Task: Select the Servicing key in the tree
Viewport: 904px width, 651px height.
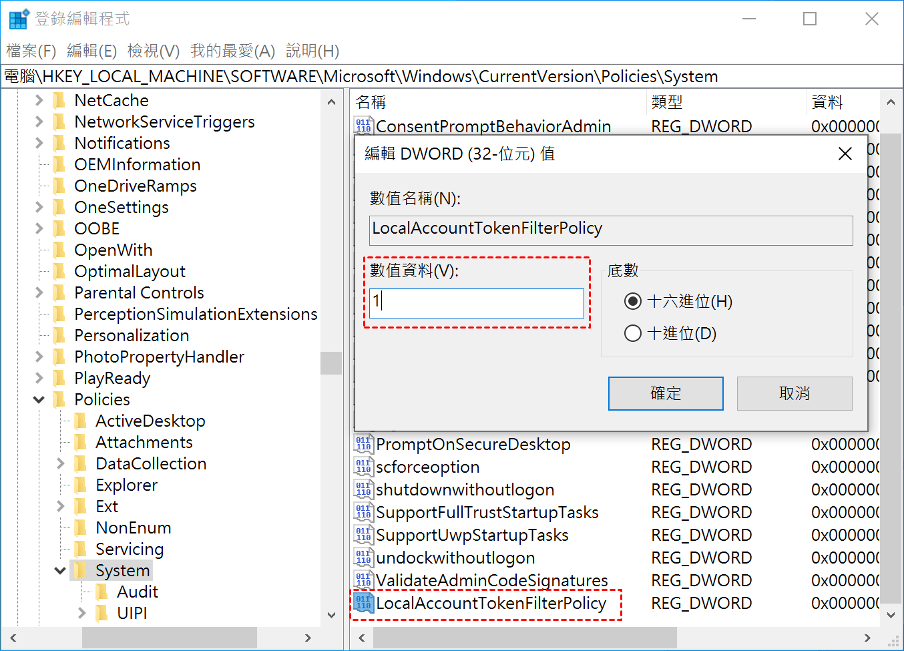Action: (130, 549)
